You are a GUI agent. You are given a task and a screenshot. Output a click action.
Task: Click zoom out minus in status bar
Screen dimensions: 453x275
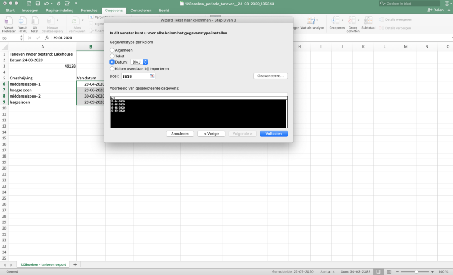[x=397, y=271]
